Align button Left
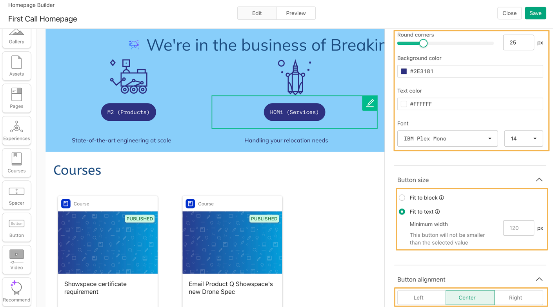This screenshot has height=307, width=553. (x=422, y=298)
